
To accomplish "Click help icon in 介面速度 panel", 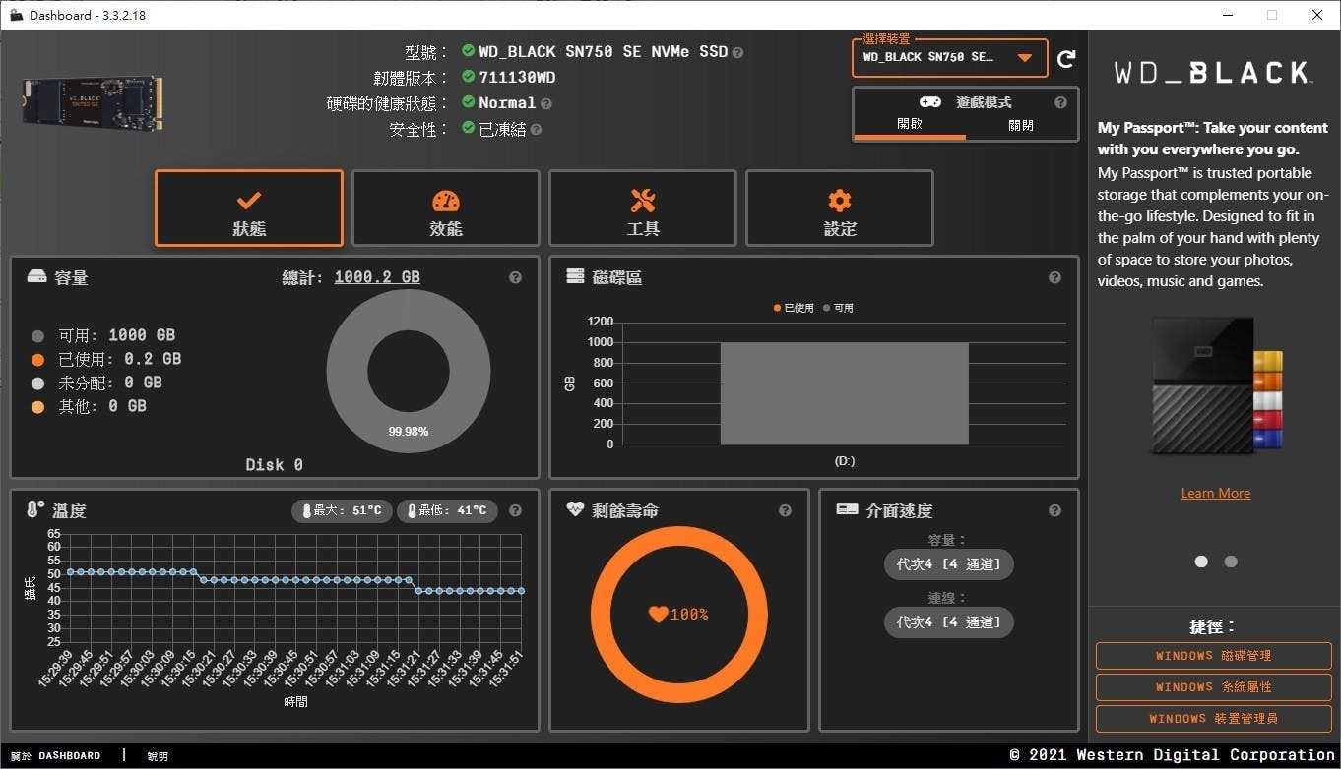I will click(x=1054, y=511).
